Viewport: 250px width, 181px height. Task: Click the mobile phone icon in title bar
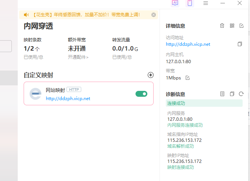pyautogui.click(x=190, y=3)
